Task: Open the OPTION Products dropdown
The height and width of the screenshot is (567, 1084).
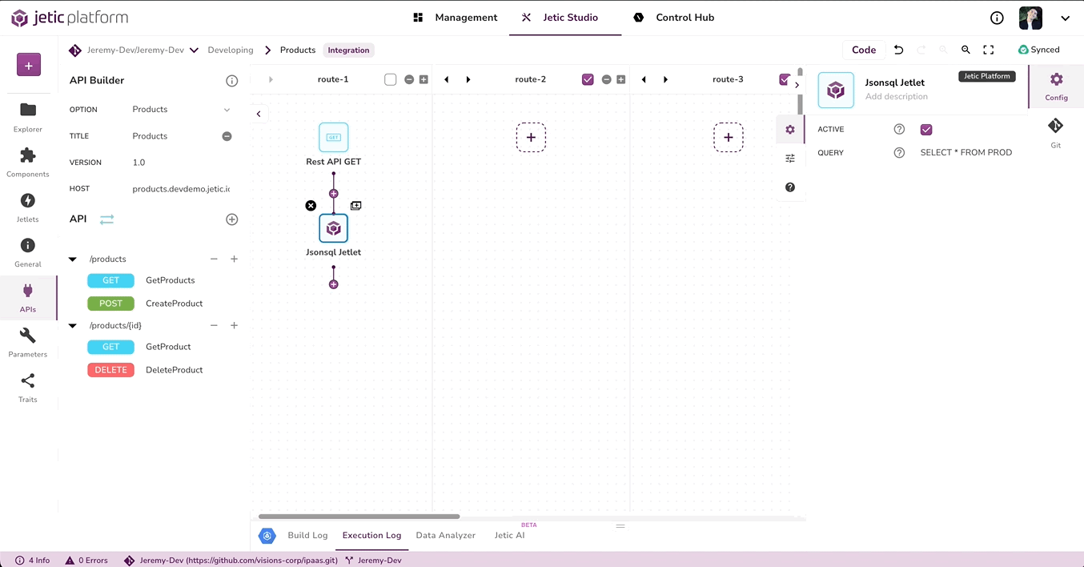Action: [x=183, y=110]
